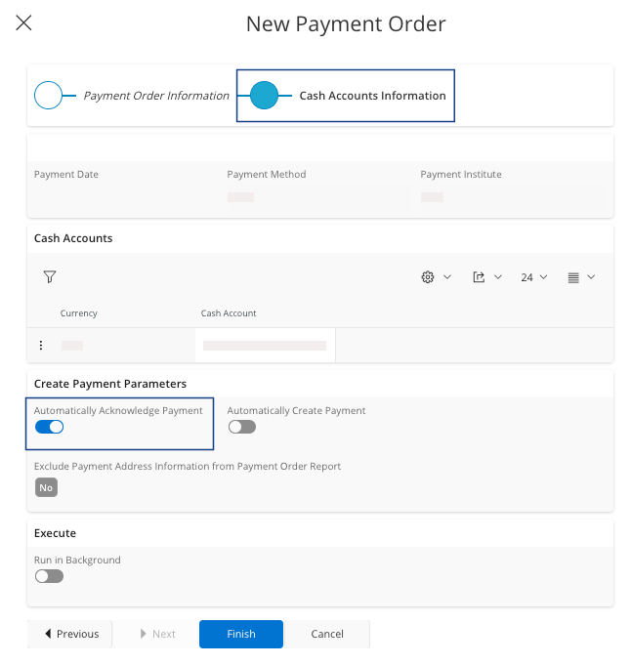Click the Payment Order Information step circle

pyautogui.click(x=48, y=95)
